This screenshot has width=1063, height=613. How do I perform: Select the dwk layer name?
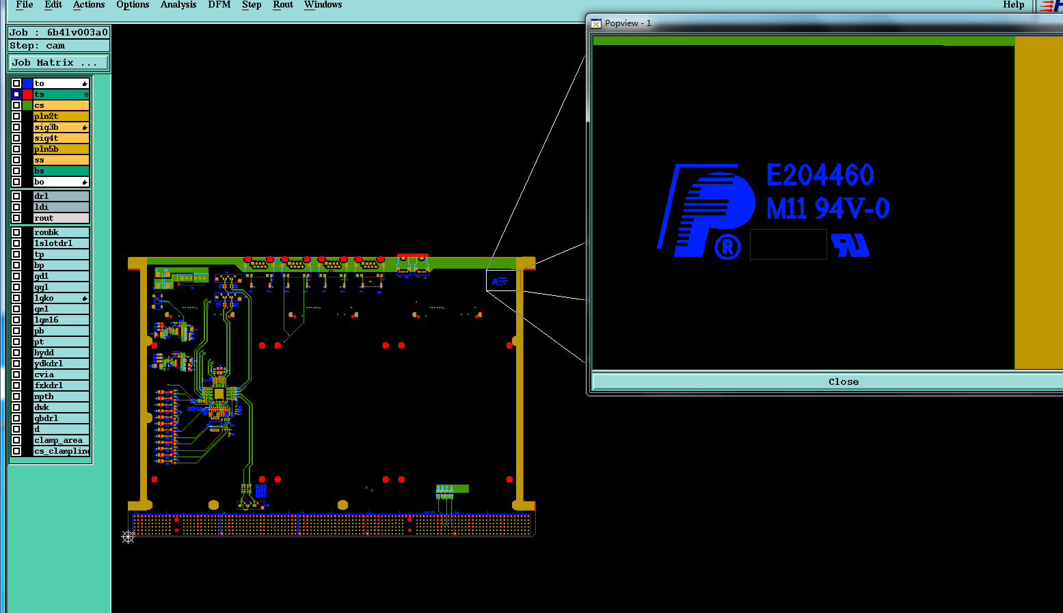click(x=62, y=407)
